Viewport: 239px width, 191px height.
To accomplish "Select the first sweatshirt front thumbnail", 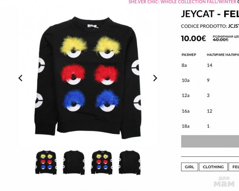I will click(x=46, y=162).
